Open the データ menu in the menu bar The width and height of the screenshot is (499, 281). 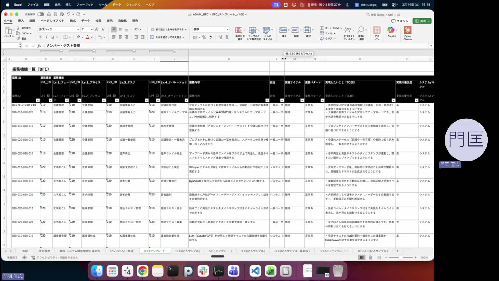coord(116,4)
